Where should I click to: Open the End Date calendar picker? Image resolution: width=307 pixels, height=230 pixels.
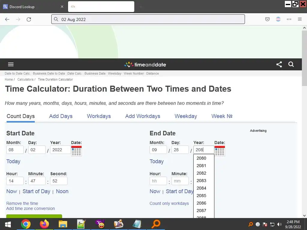220,151
